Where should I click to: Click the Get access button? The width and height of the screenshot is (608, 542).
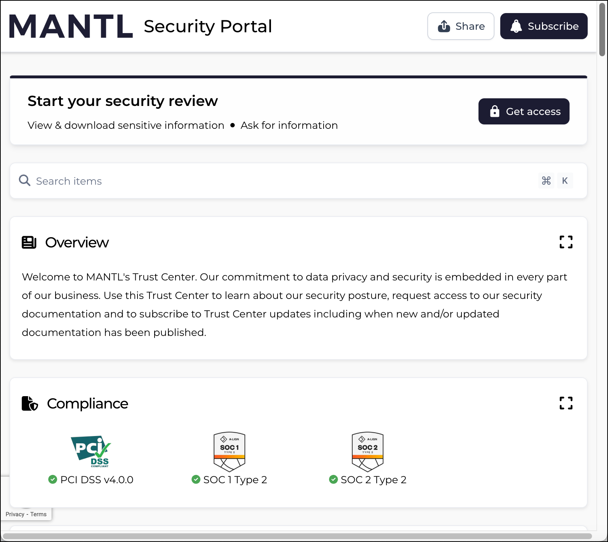coord(524,111)
